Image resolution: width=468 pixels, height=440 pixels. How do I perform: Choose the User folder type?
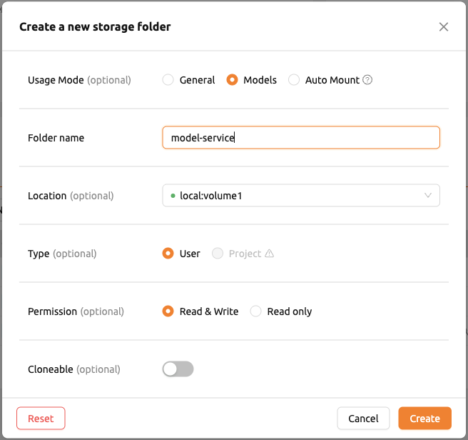pyautogui.click(x=168, y=253)
